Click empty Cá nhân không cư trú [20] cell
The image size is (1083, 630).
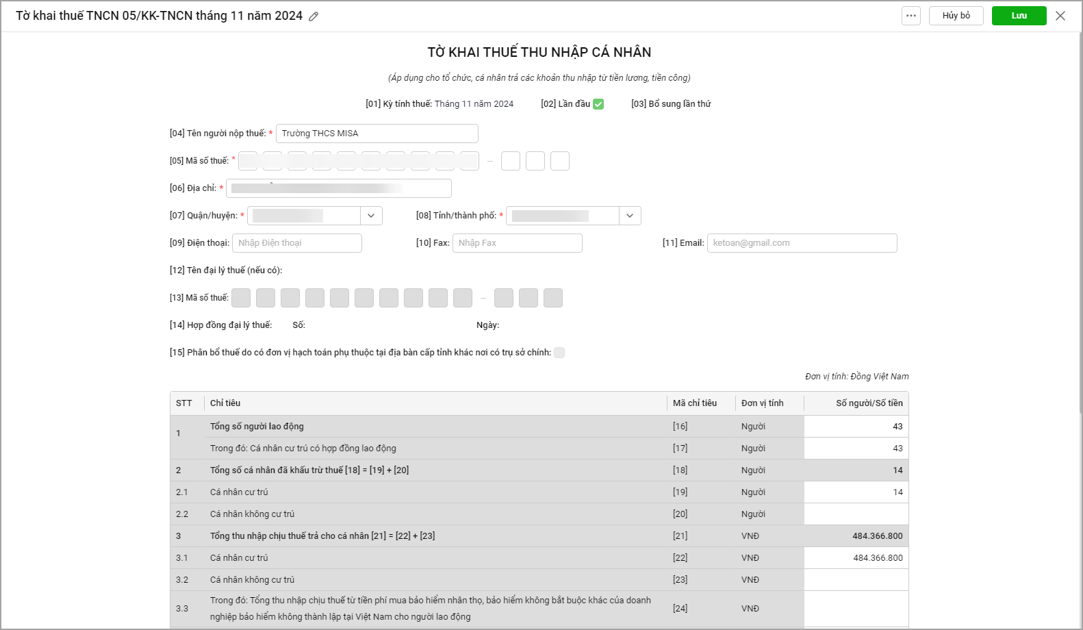[x=856, y=514]
